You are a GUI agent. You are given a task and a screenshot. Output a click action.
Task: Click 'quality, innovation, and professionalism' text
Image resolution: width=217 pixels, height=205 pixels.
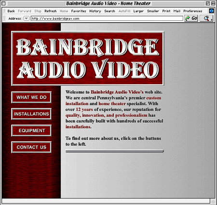[x=106, y=115]
